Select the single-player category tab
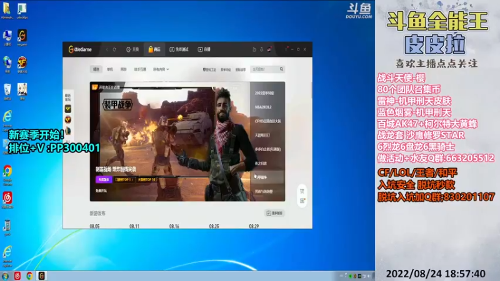This screenshot has width=500, height=281. [110, 69]
